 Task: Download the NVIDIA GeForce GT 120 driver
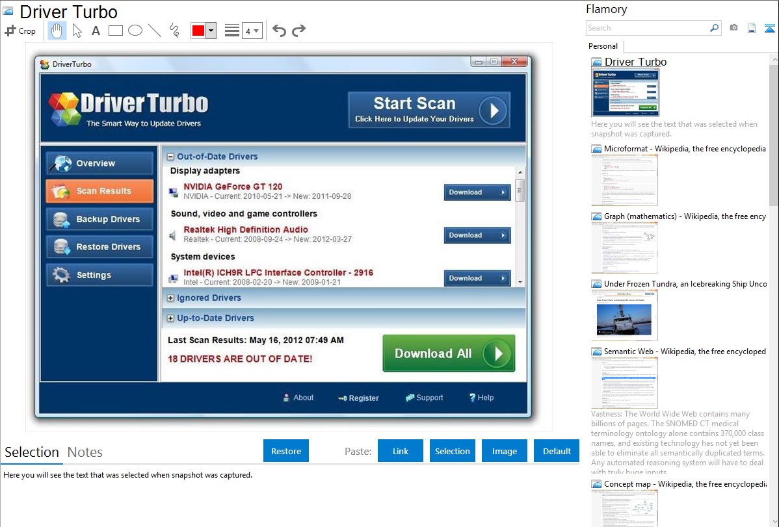pyautogui.click(x=477, y=192)
